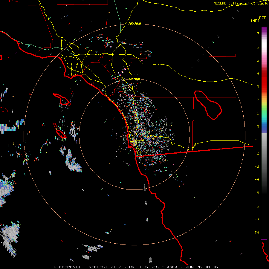Click the 6 value on color scale
Screen dimensions: 269x269
258,47
